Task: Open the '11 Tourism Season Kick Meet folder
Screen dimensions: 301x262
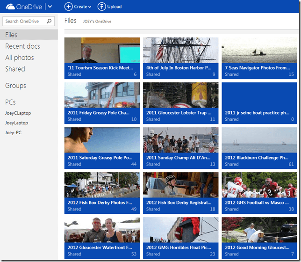Action: click(x=102, y=58)
